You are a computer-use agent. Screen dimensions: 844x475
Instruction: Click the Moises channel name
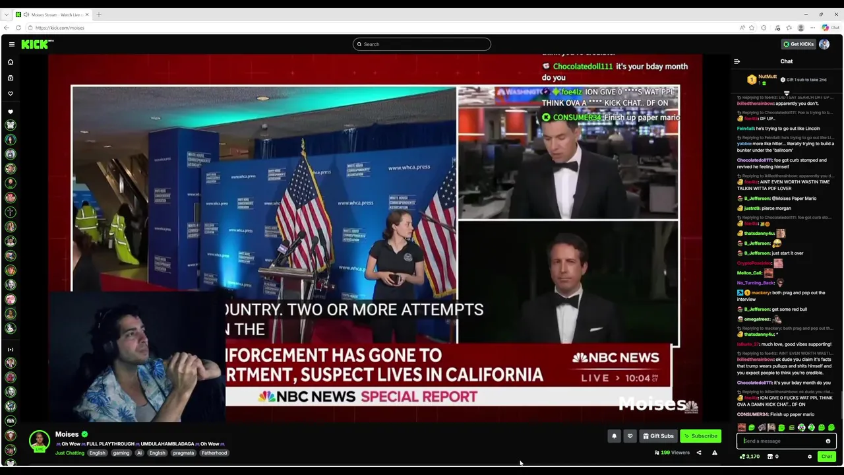click(67, 434)
